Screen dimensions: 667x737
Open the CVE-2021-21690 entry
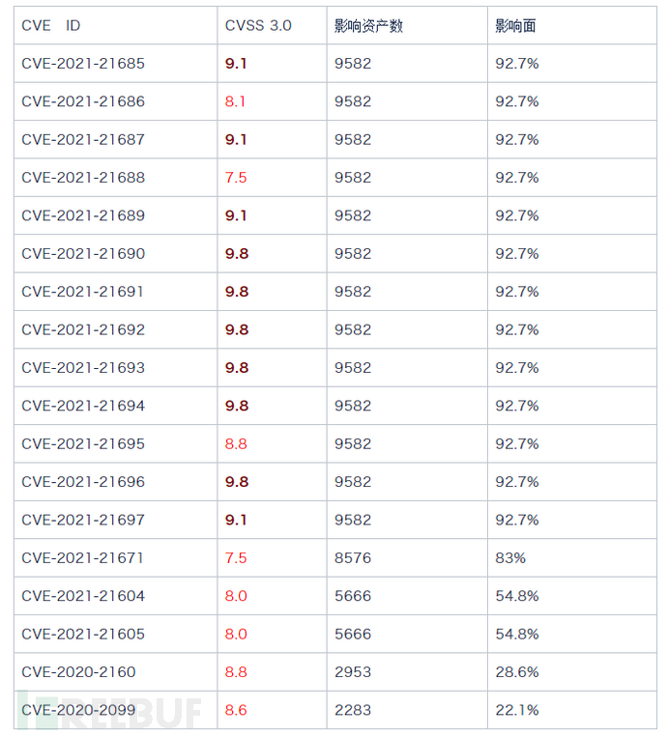click(x=83, y=254)
